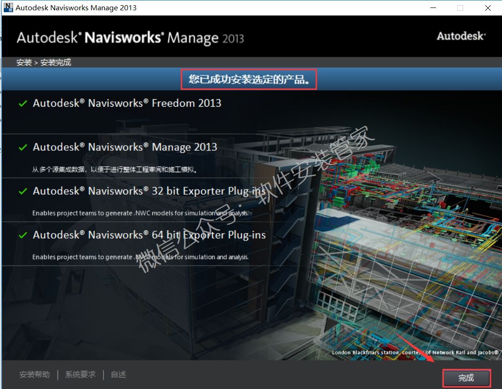Viewport: 502px width, 389px height.
Task: Open the 安装帮助 link
Action: point(34,374)
